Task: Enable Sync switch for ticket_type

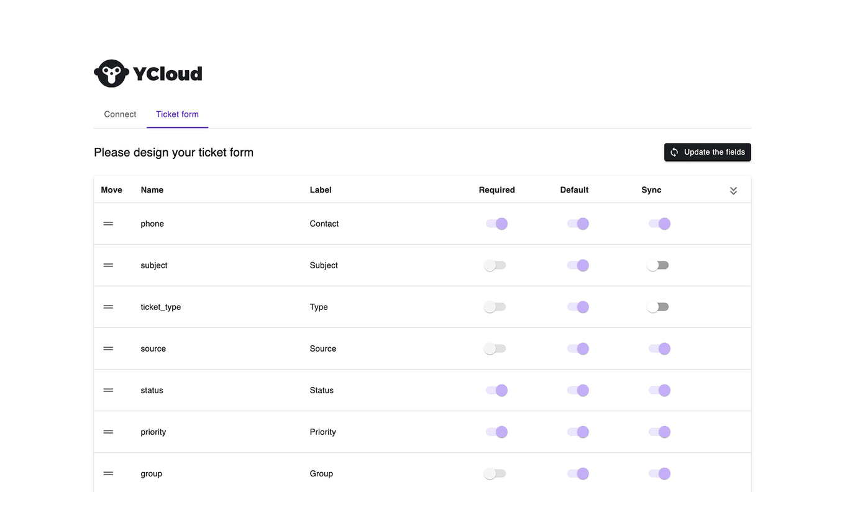Action: coord(658,307)
